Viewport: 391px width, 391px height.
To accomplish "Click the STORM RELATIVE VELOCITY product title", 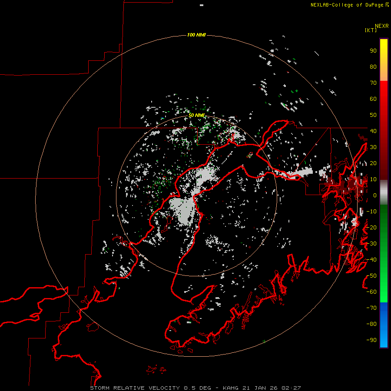I will pyautogui.click(x=135, y=388).
